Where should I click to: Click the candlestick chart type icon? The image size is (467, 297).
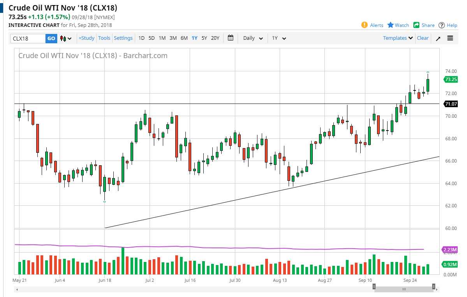[62, 38]
